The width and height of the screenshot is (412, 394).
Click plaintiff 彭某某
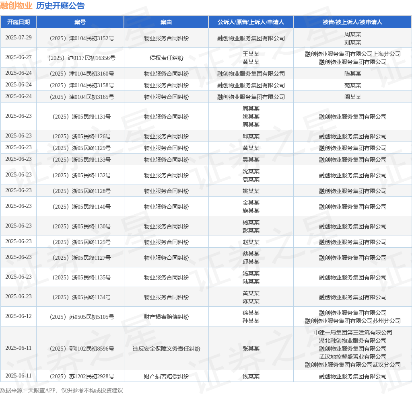[x=251, y=230]
